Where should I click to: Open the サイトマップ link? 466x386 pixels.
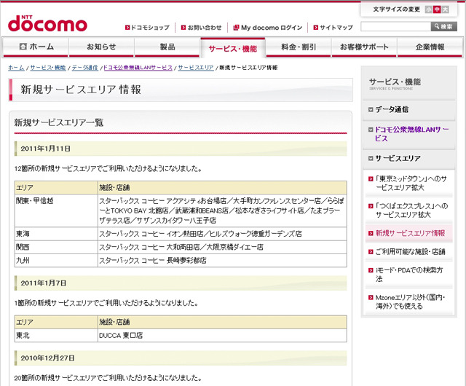point(336,28)
